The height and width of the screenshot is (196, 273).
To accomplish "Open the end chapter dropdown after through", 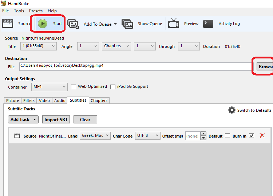I will click(x=189, y=46).
